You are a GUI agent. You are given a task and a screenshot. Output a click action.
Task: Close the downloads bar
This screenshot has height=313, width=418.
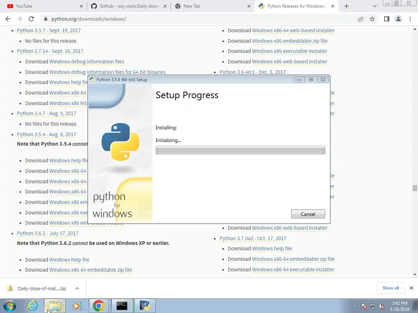[x=411, y=288]
